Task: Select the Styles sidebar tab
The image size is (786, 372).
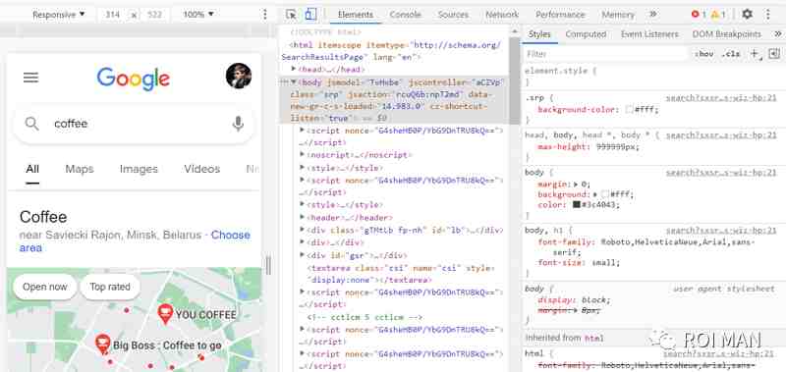Action: (539, 34)
